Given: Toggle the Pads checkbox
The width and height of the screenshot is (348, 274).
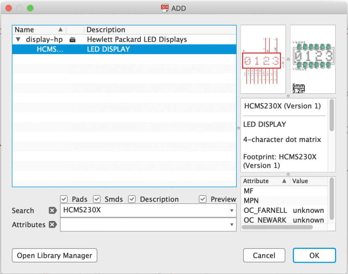Looking at the screenshot, I should 64,199.
